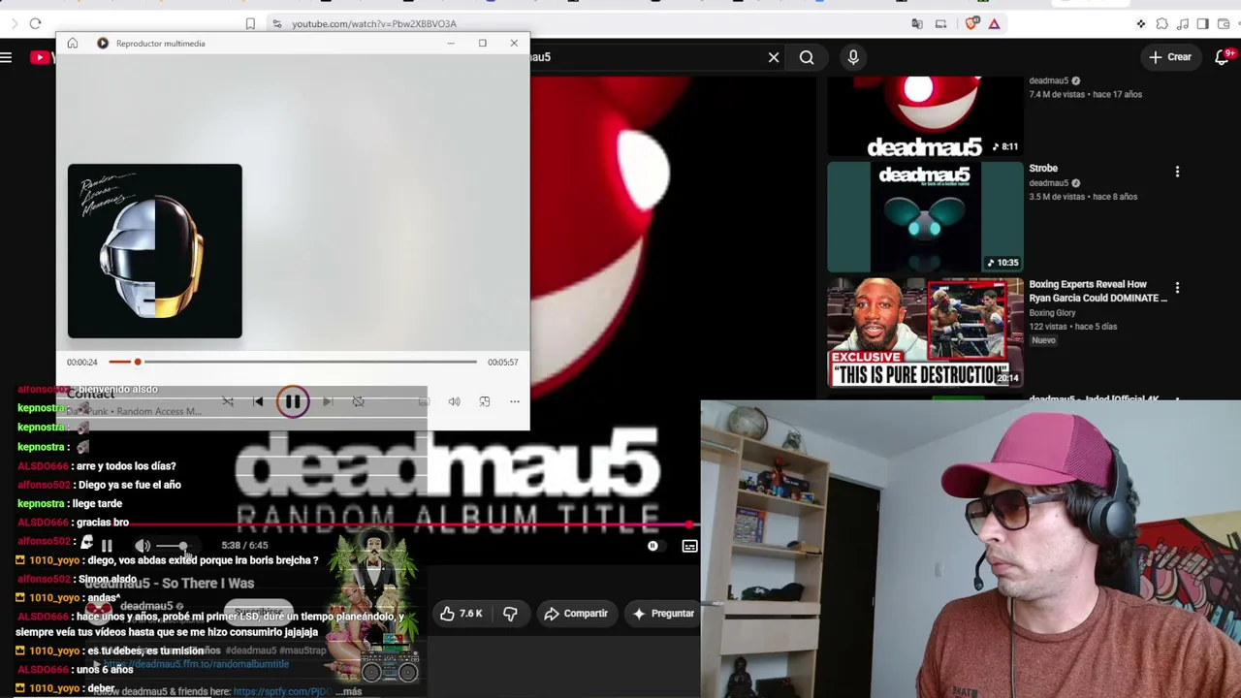Click the Random Access Memories album cover

[155, 251]
